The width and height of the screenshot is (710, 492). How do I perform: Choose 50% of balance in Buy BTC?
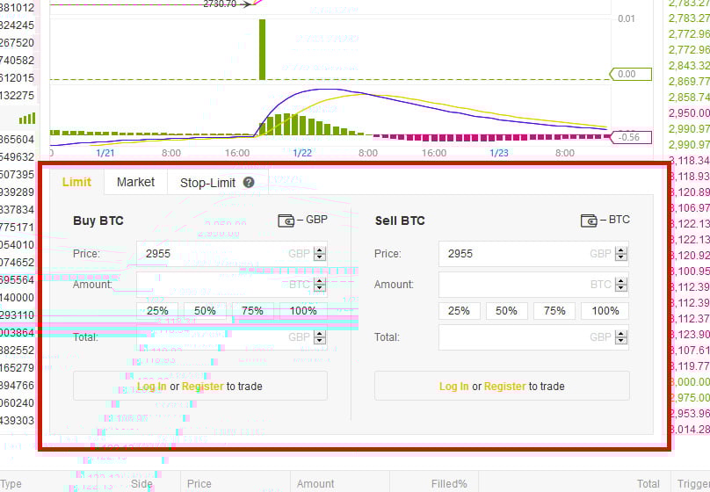pos(205,311)
